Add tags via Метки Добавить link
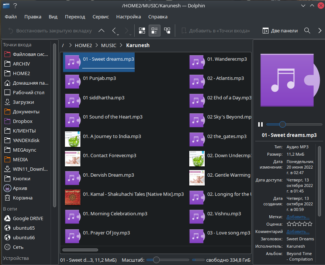This screenshot has width=325, height=265. pos(298,217)
